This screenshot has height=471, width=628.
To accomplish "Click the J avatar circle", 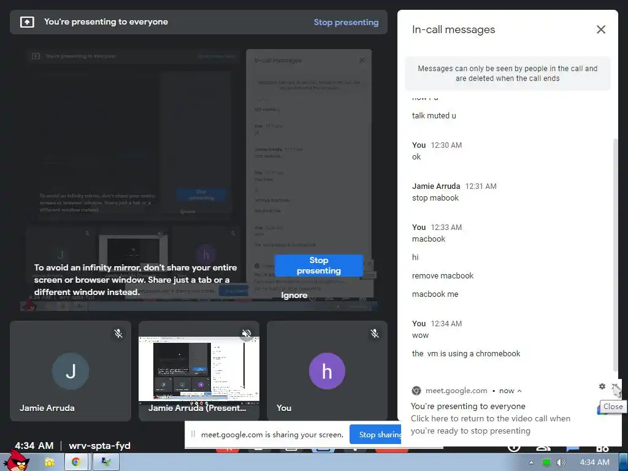I will [71, 371].
